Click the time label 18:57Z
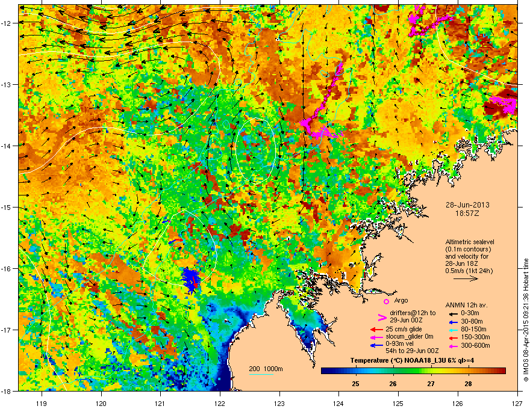This screenshot has width=530, height=409. tap(467, 214)
